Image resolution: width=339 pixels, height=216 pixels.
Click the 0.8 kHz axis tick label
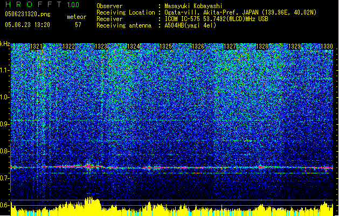pyautogui.click(x=5, y=151)
